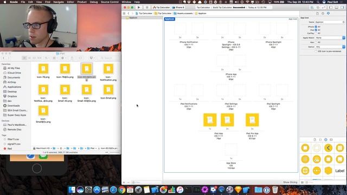Show the Xcode standard editor
Image resolution: width=347 pixels, height=195 pixels.
(x=312, y=7)
